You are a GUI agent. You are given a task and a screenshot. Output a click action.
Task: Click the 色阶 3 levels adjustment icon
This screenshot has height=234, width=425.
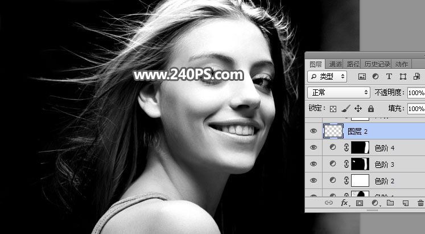tap(333, 164)
